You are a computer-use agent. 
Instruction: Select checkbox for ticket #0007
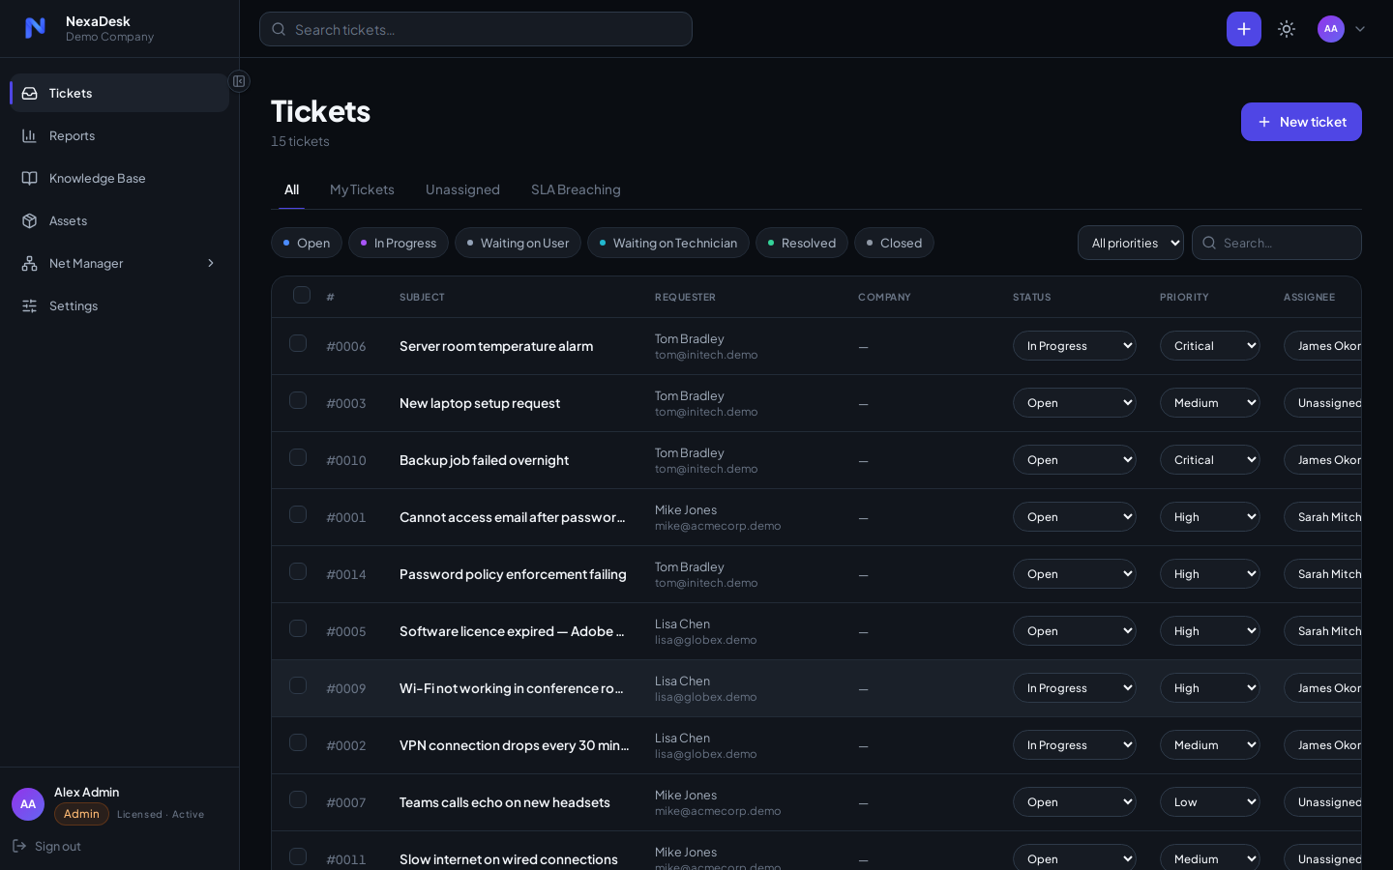[298, 799]
